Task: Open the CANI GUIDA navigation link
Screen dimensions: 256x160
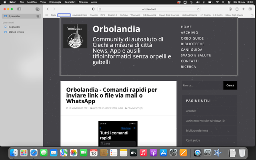Action: point(192,50)
